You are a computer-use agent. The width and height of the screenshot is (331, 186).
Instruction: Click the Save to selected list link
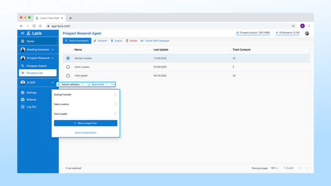pyautogui.click(x=85, y=133)
